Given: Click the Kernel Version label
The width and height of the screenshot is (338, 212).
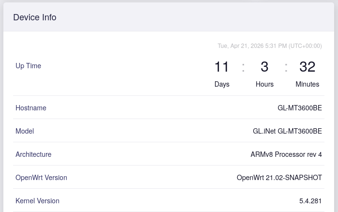Looking at the screenshot, I should point(37,201).
